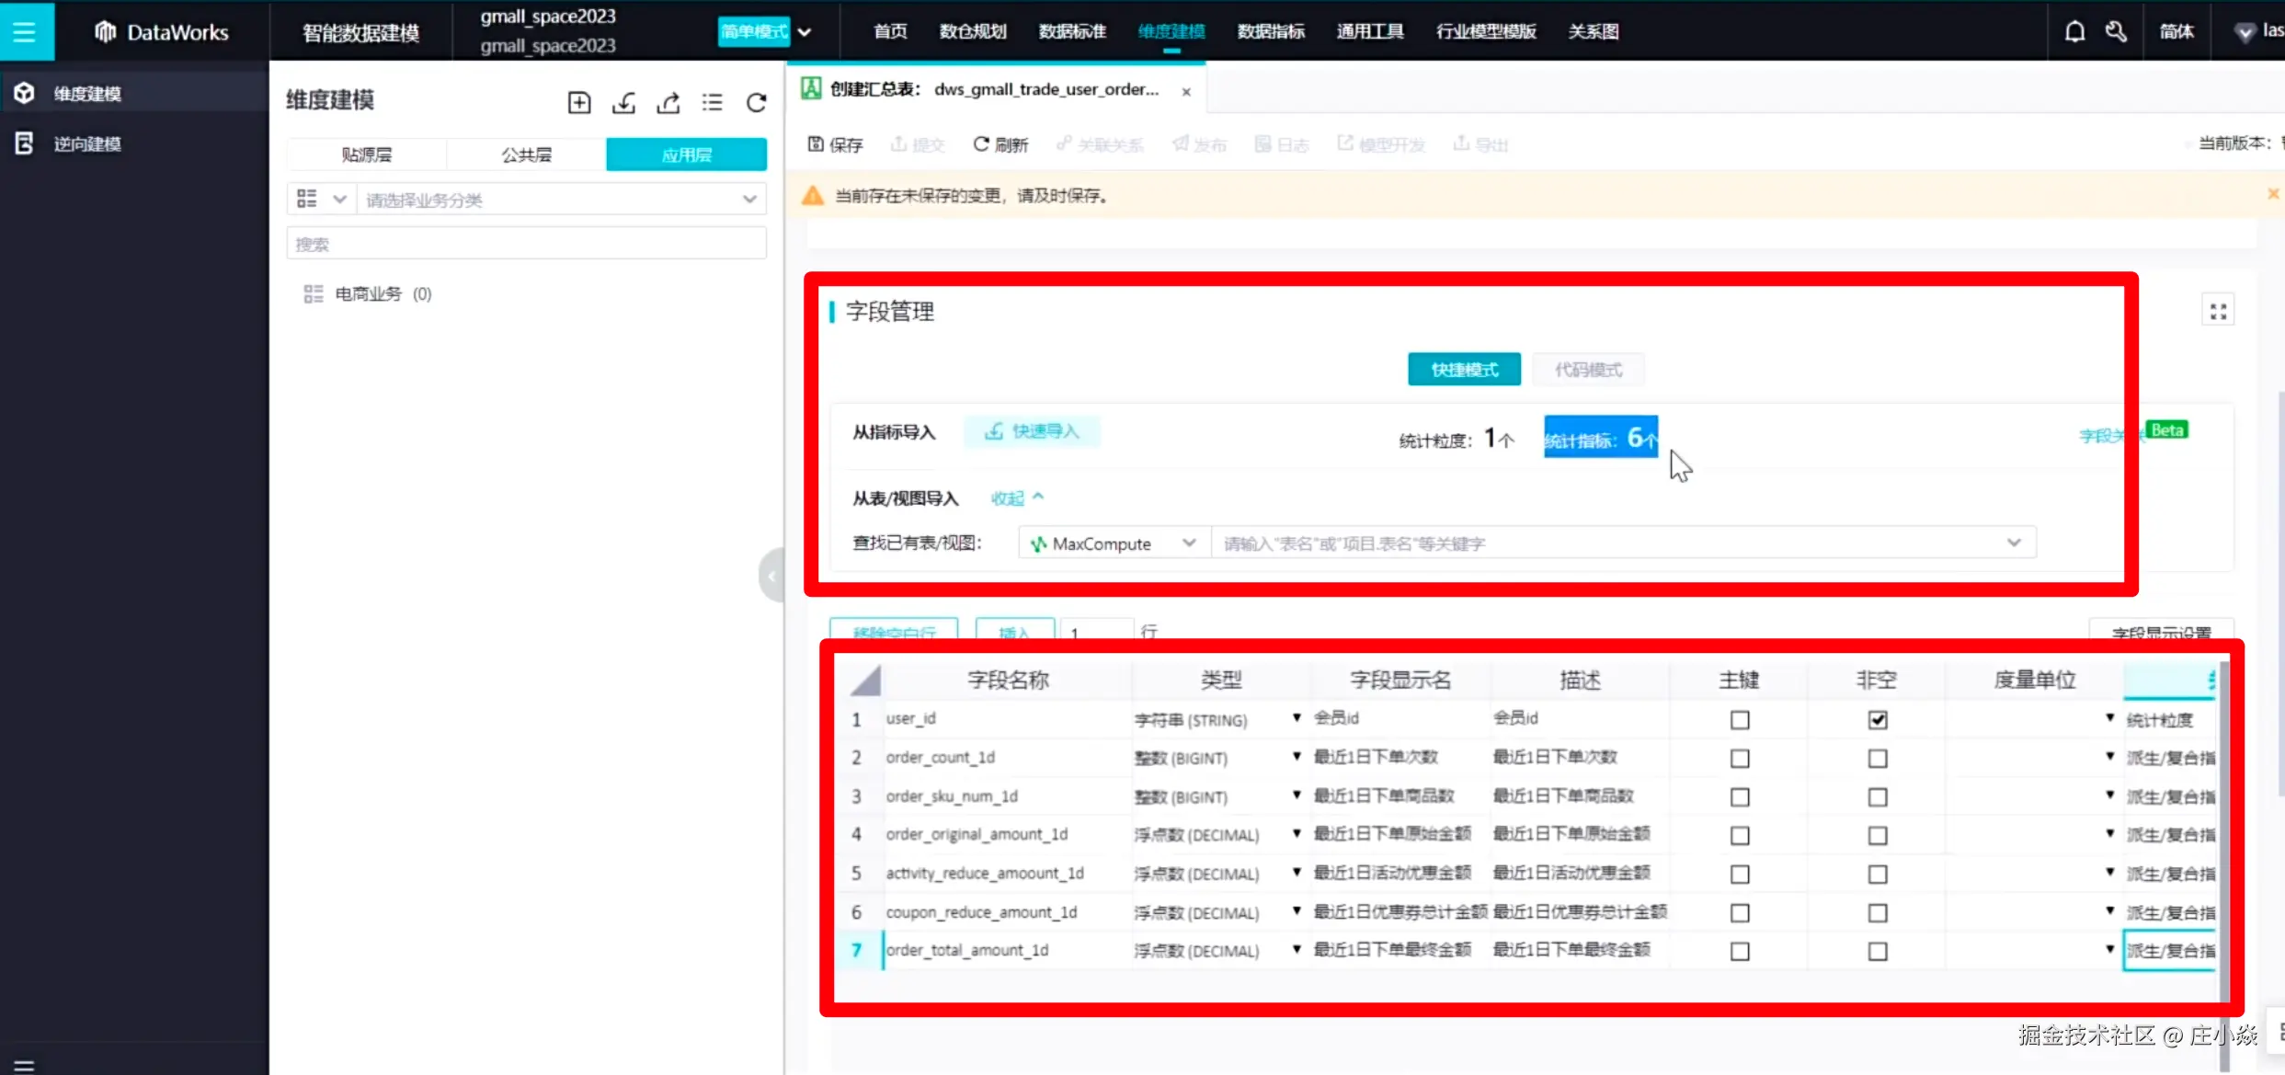
Task: Open the 数据指标 top menu item
Action: pyautogui.click(x=1270, y=32)
